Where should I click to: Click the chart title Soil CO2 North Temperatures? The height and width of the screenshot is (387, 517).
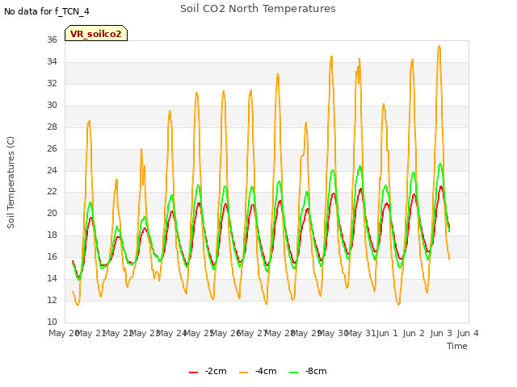point(258,9)
